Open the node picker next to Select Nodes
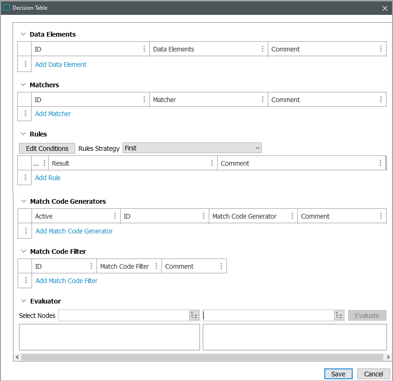The image size is (393, 381). pos(194,316)
